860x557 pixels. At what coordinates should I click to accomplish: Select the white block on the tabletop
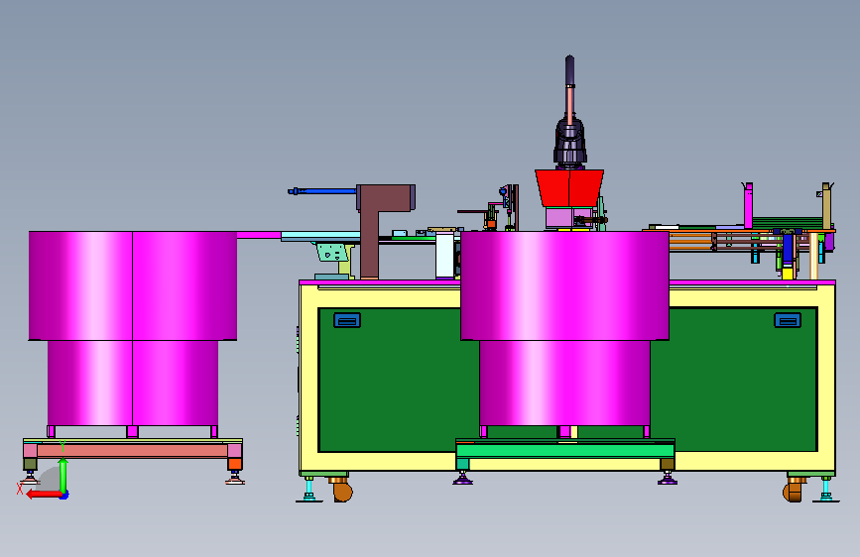click(x=444, y=256)
